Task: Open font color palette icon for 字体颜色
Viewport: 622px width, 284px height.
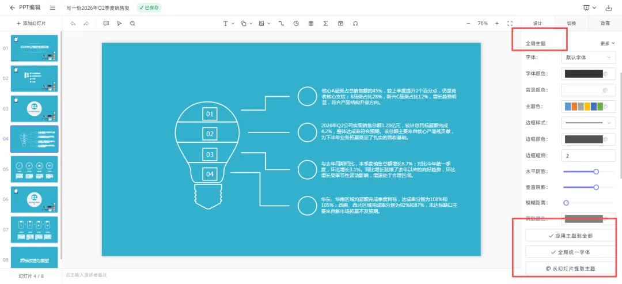Action: pyautogui.click(x=606, y=73)
